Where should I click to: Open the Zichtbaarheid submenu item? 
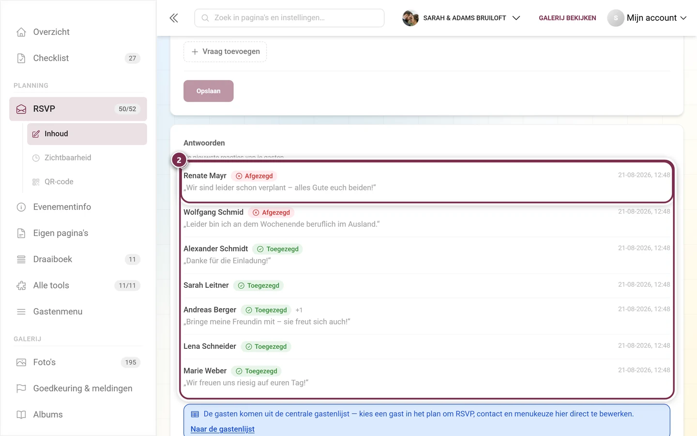(87, 158)
